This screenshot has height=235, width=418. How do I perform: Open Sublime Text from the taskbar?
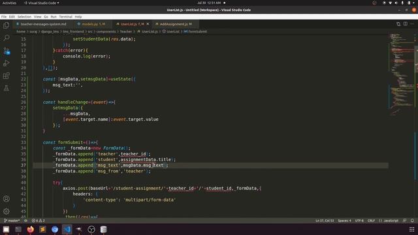click(x=42, y=229)
